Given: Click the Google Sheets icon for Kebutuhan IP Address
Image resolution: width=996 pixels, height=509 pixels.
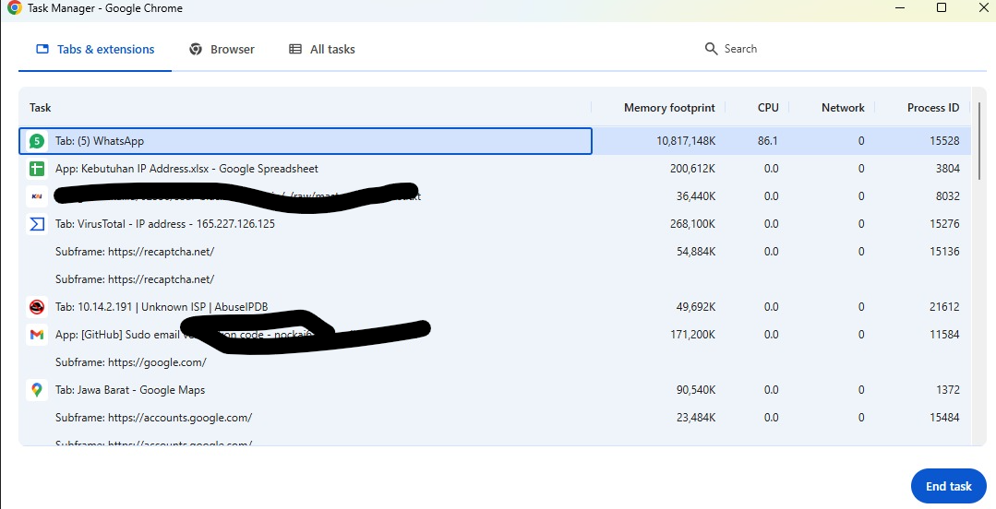Looking at the screenshot, I should click(x=37, y=169).
